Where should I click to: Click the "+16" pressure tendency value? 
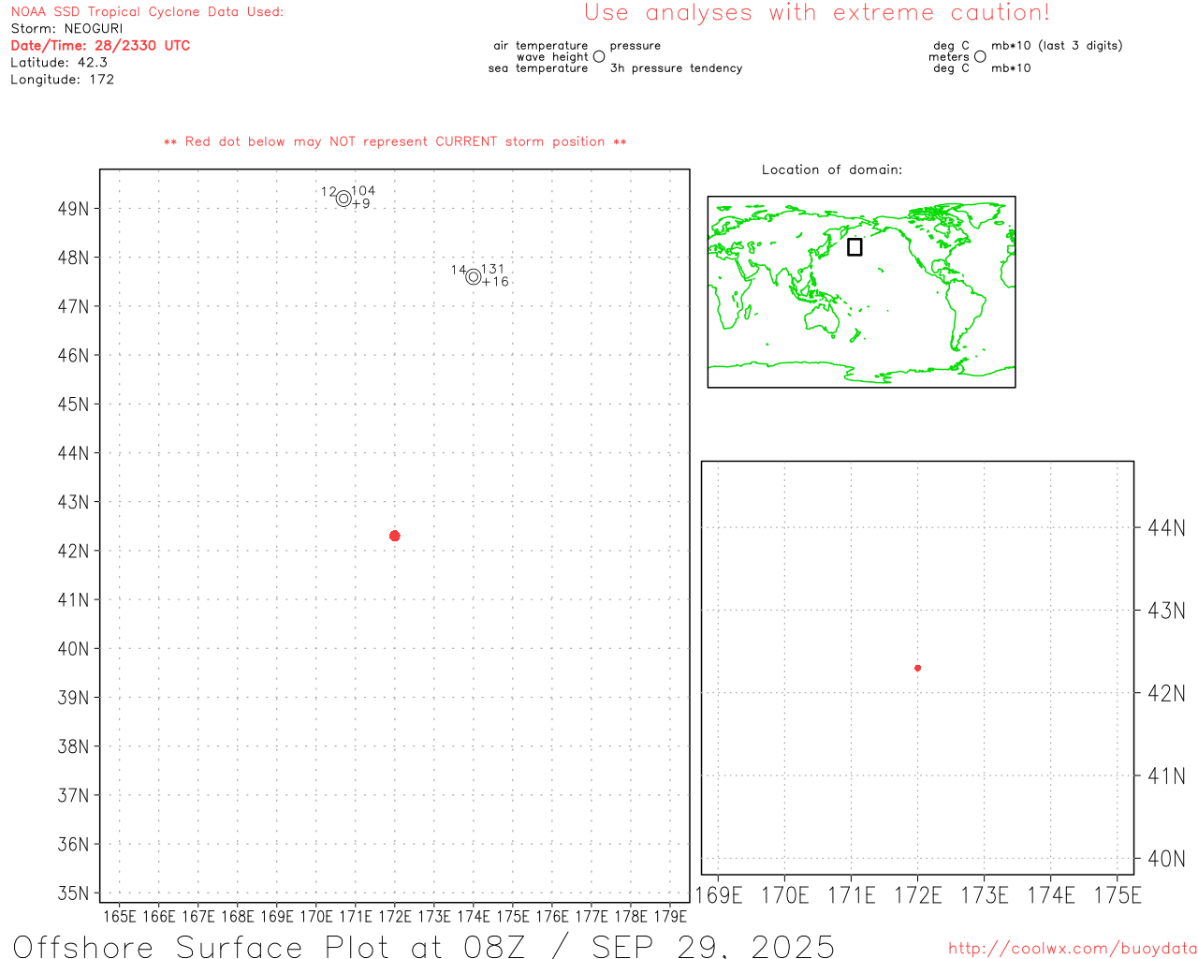[495, 282]
